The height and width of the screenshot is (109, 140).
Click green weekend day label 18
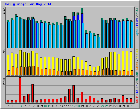78,106
